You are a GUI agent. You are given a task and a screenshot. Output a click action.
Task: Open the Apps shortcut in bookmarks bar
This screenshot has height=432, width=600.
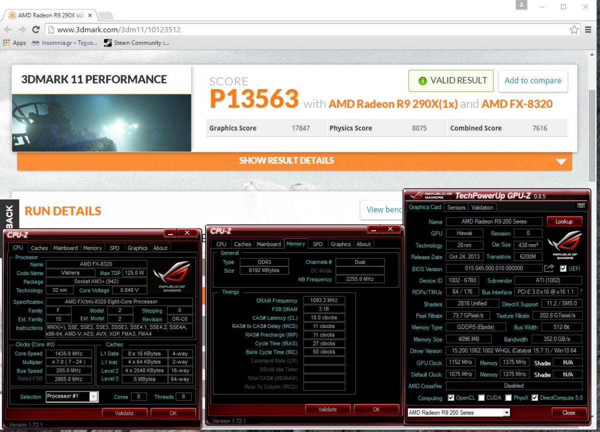pyautogui.click(x=14, y=43)
